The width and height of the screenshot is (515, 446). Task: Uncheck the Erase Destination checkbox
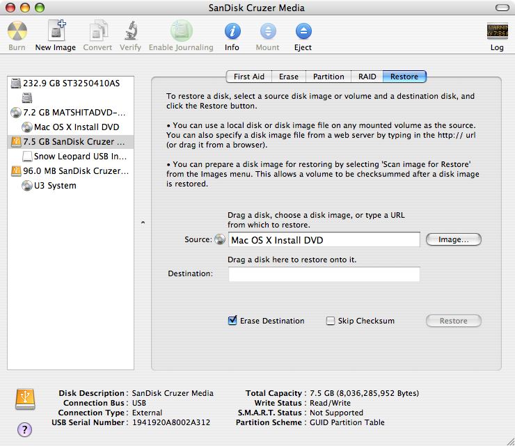tap(232, 321)
